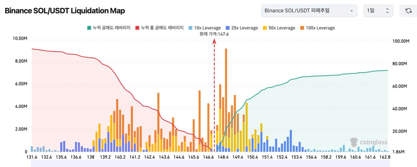Click the zoom range slider below the x-axis
Screen dimensions: 417x167
209,163
